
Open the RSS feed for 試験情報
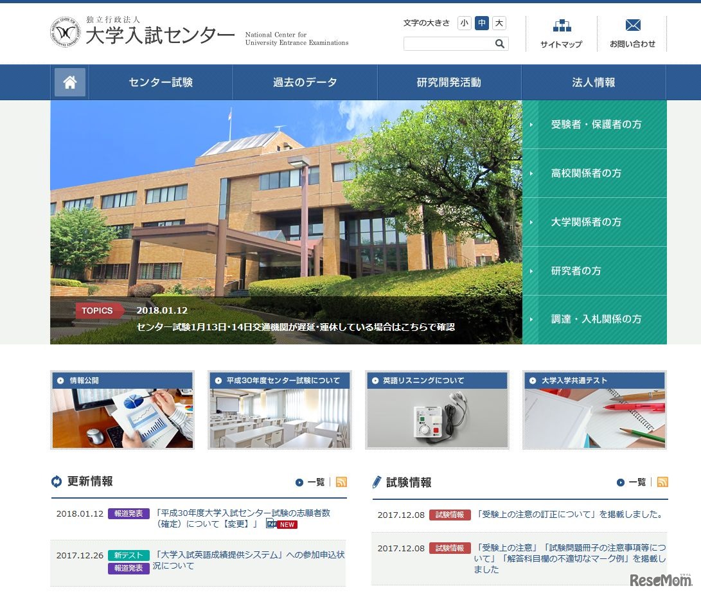662,481
